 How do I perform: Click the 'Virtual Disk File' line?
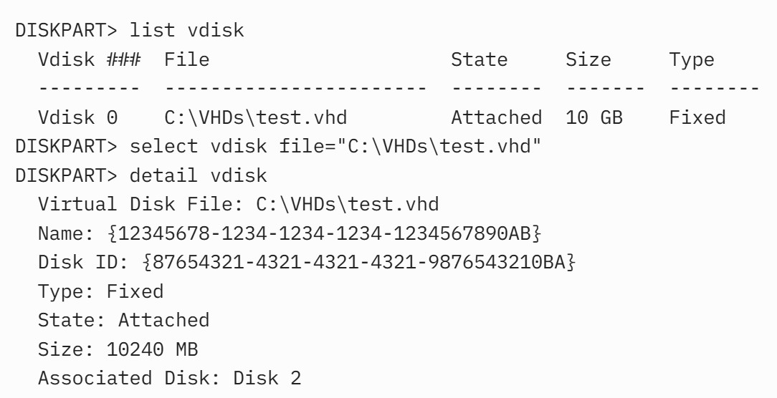pyautogui.click(x=239, y=204)
